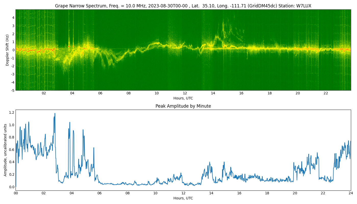Click hour tick '12' on spectrum plot axis
357x204 pixels.
point(185,93)
